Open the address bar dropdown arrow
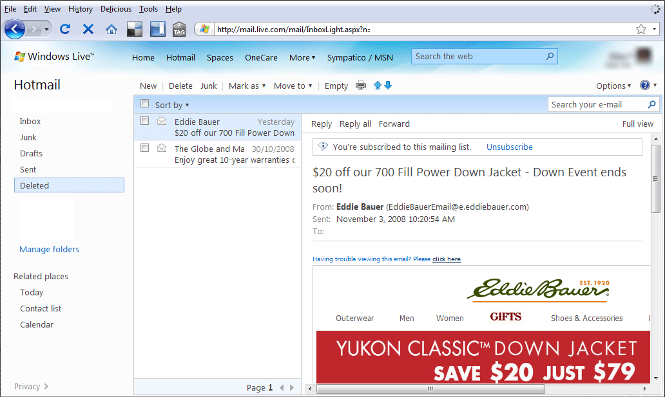Image resolution: width=665 pixels, height=397 pixels. tap(655, 29)
